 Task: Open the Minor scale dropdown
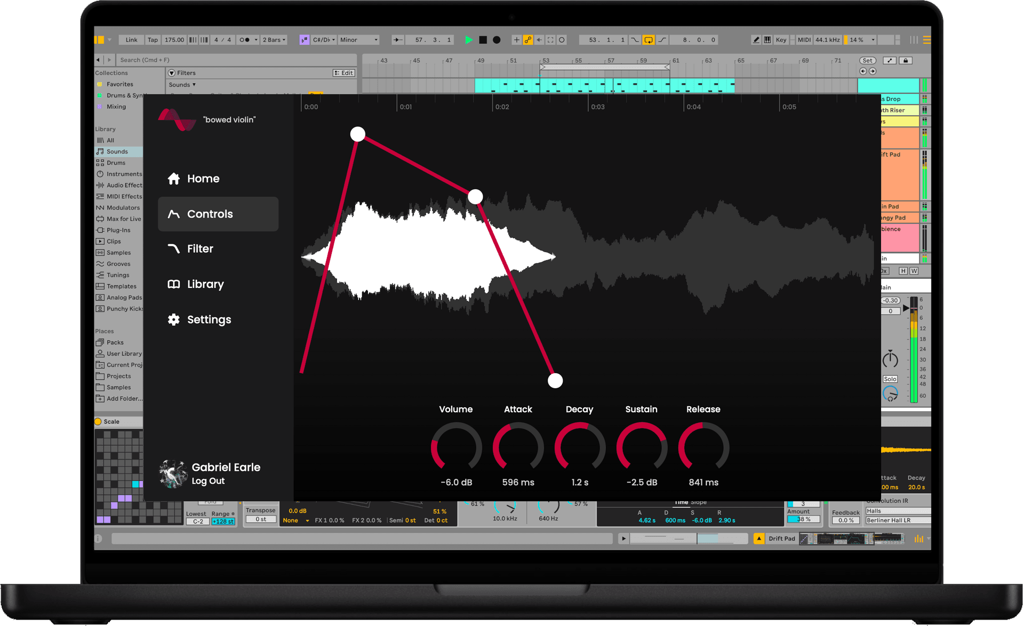(x=358, y=40)
